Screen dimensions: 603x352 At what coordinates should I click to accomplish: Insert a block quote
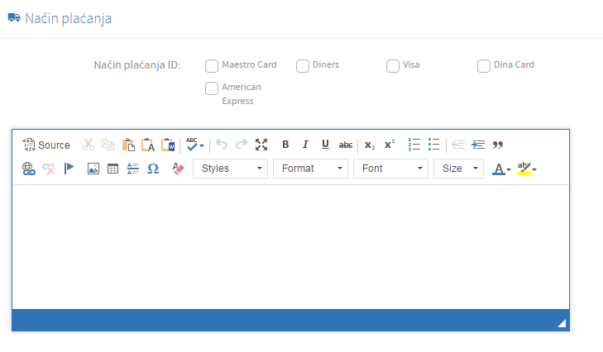[x=498, y=145]
